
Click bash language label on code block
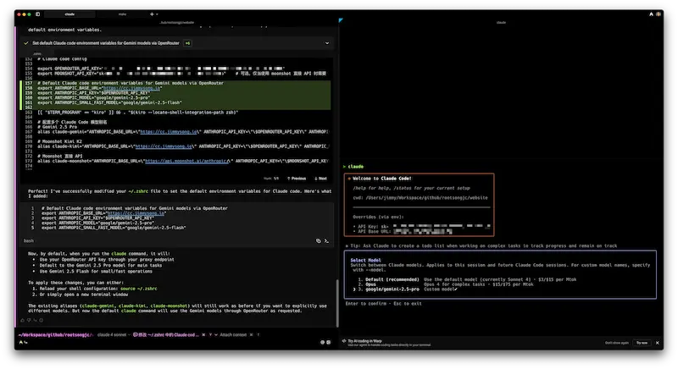coord(29,241)
